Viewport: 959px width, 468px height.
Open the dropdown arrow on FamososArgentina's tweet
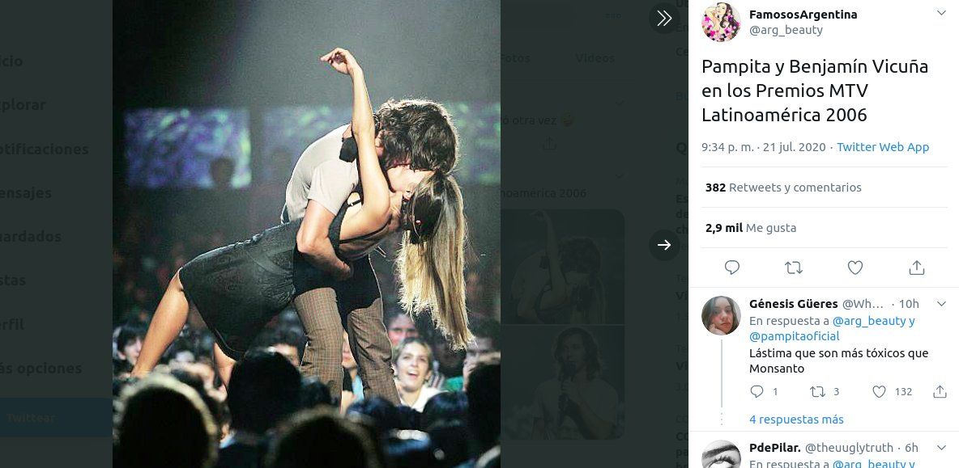click(940, 13)
